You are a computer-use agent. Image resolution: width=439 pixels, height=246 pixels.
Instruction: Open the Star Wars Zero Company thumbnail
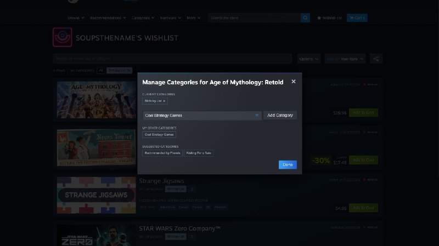point(97,235)
